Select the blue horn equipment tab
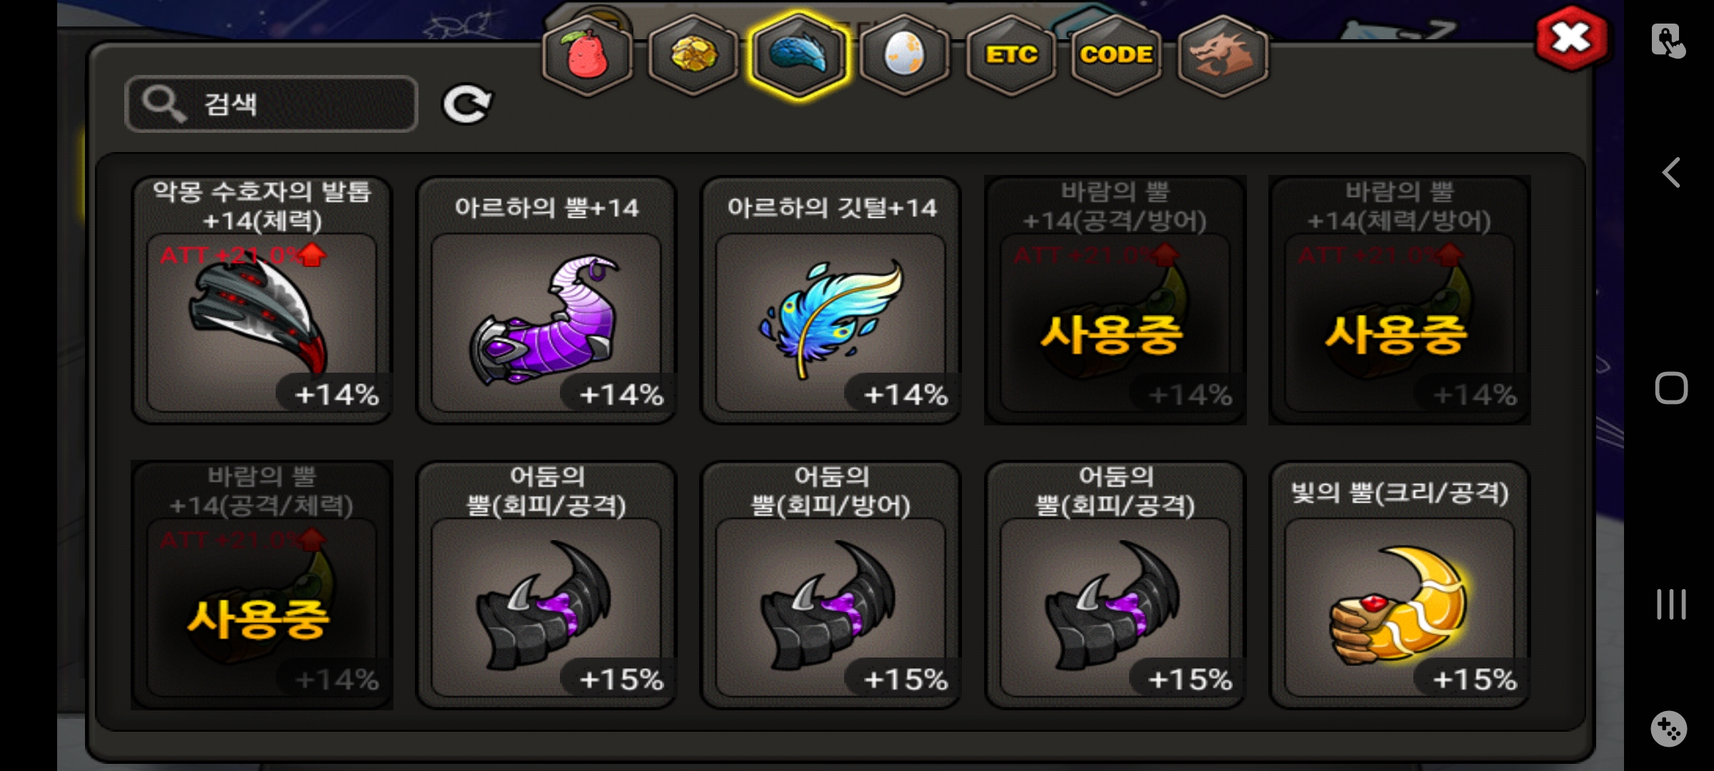The height and width of the screenshot is (771, 1714). pos(798,56)
